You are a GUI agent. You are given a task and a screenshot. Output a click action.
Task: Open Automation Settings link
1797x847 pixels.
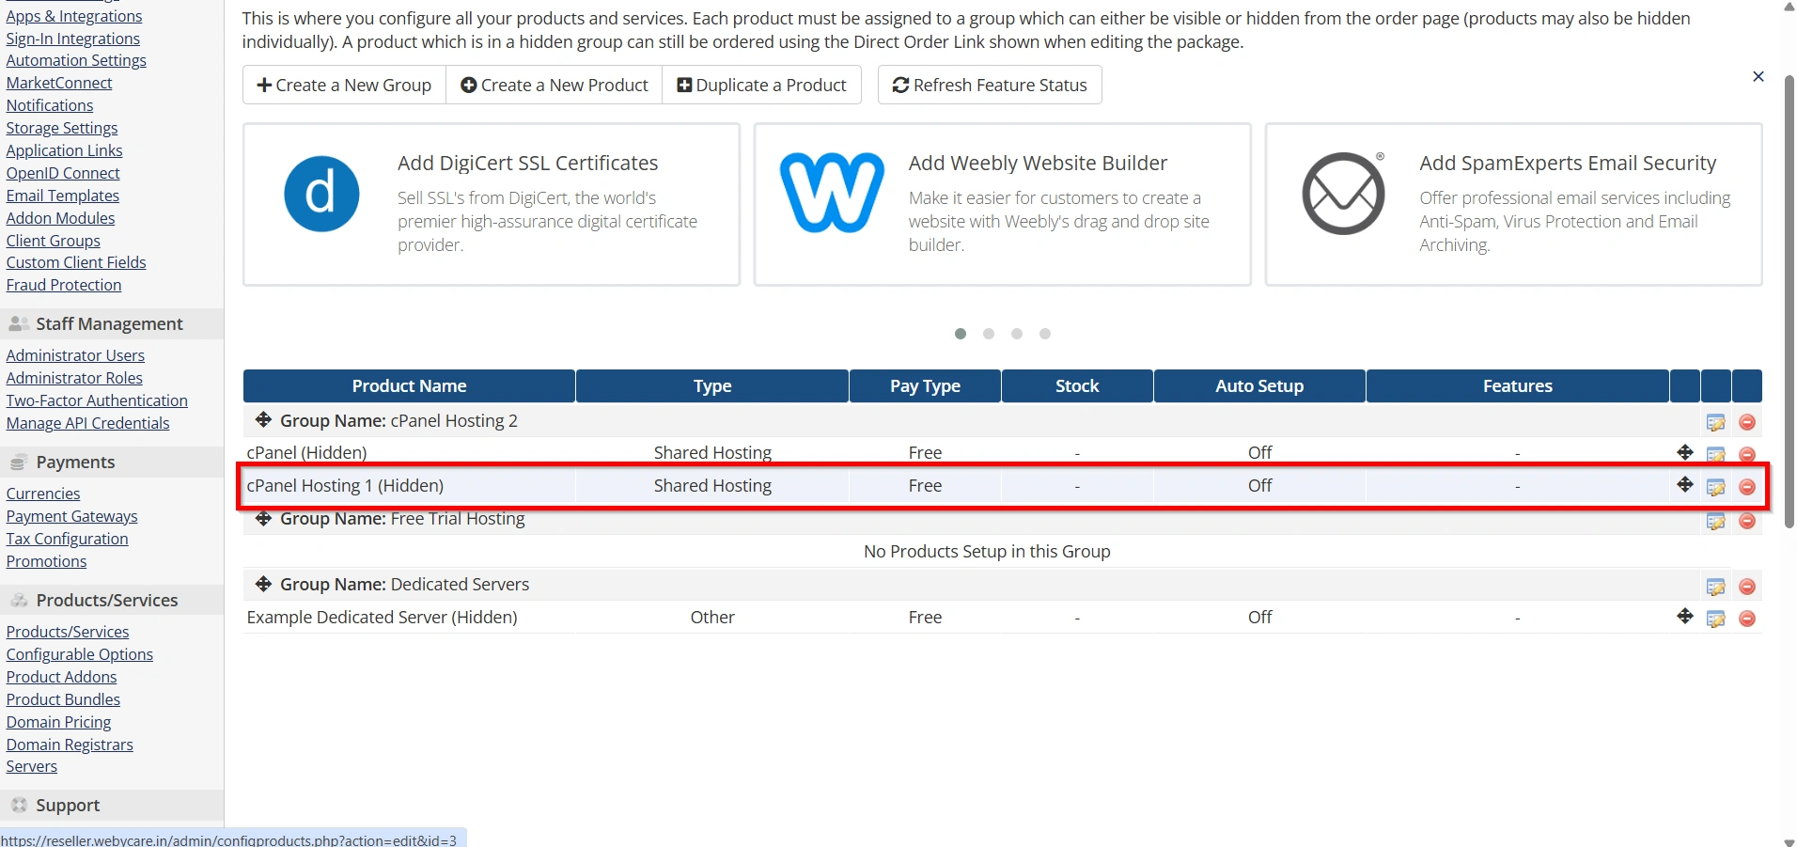click(76, 60)
